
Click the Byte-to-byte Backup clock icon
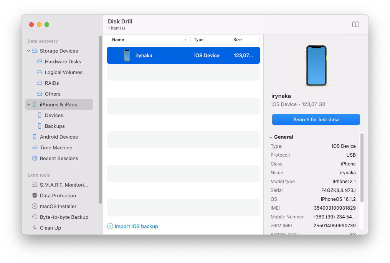(x=35, y=217)
